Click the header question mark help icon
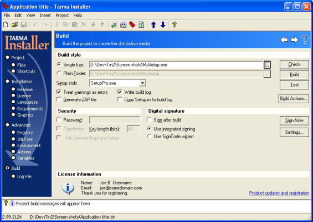Viewport: 313px width, 222px height. (x=305, y=39)
